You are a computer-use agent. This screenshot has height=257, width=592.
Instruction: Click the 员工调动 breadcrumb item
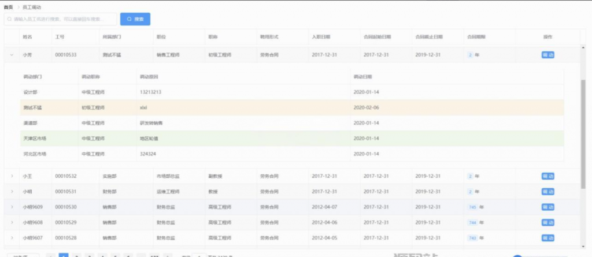tap(32, 7)
